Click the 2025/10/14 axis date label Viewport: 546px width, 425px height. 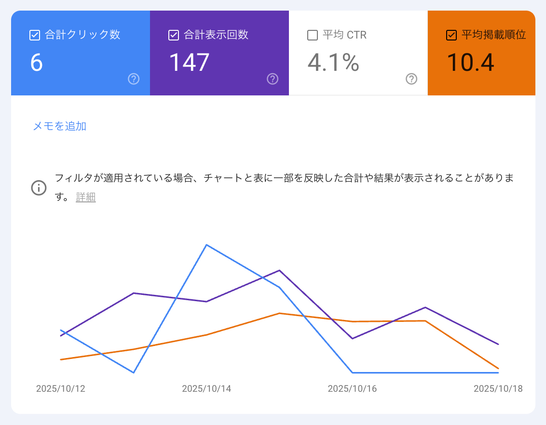pyautogui.click(x=206, y=389)
